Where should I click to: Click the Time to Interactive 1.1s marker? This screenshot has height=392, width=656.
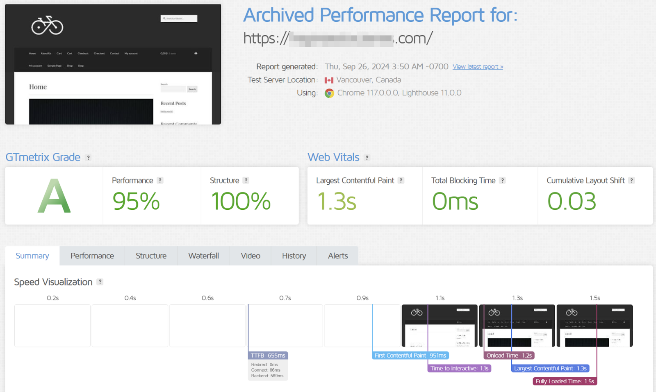pyautogui.click(x=459, y=368)
